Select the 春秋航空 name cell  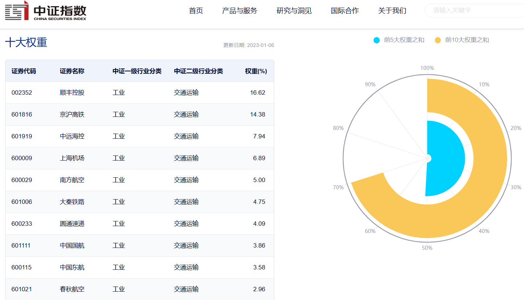[x=72, y=289]
